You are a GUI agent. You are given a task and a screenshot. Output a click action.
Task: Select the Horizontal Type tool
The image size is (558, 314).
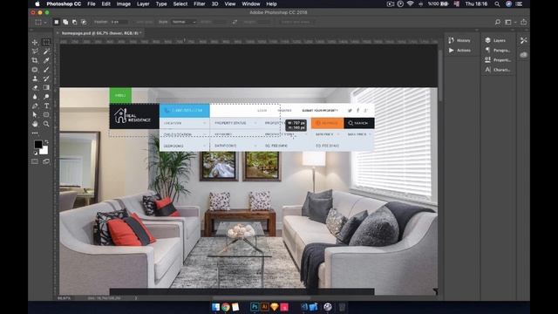pyautogui.click(x=46, y=106)
